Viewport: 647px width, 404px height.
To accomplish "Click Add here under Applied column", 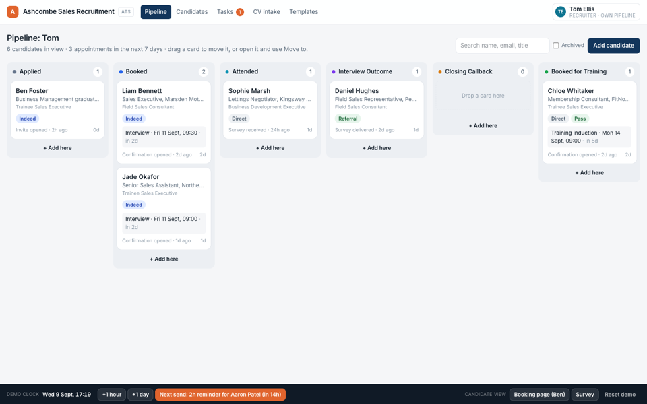I will pyautogui.click(x=58, y=148).
